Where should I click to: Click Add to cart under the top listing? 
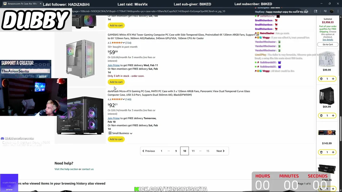pos(116,25)
